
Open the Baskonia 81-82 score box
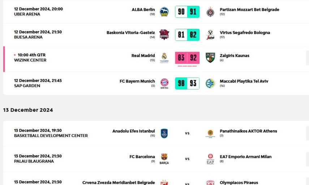[187, 35]
